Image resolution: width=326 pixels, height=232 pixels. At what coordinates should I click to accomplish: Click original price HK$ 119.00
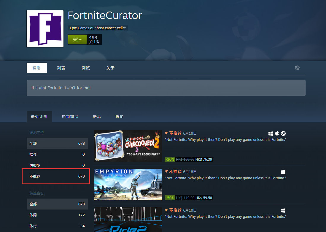click(x=185, y=198)
